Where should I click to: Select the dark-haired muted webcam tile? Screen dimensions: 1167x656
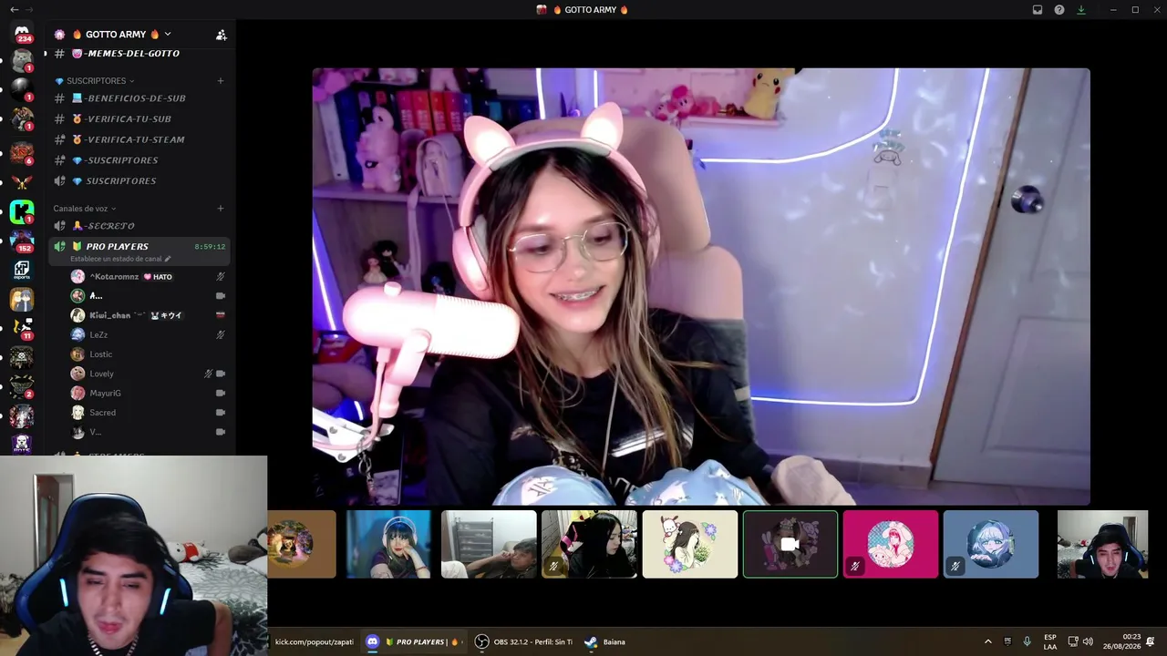tap(589, 544)
